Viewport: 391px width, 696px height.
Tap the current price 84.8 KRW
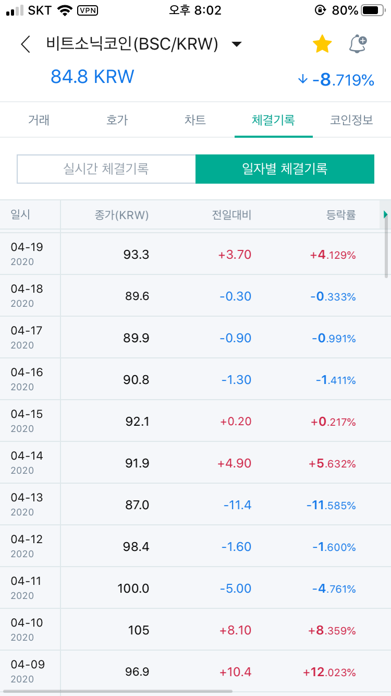point(92,77)
